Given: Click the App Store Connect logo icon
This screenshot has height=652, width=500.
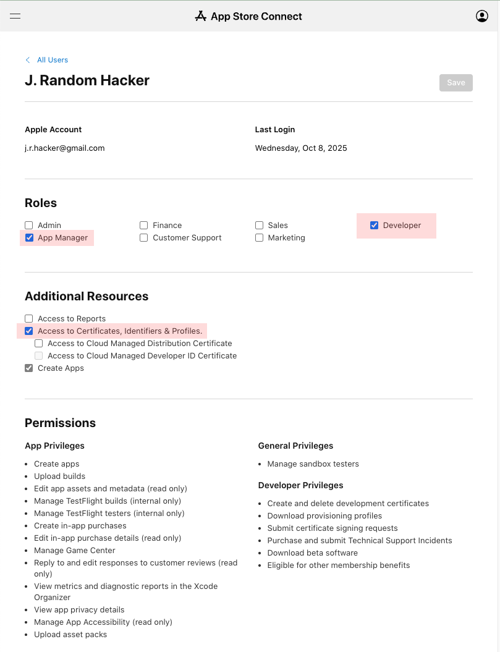Looking at the screenshot, I should 200,17.
